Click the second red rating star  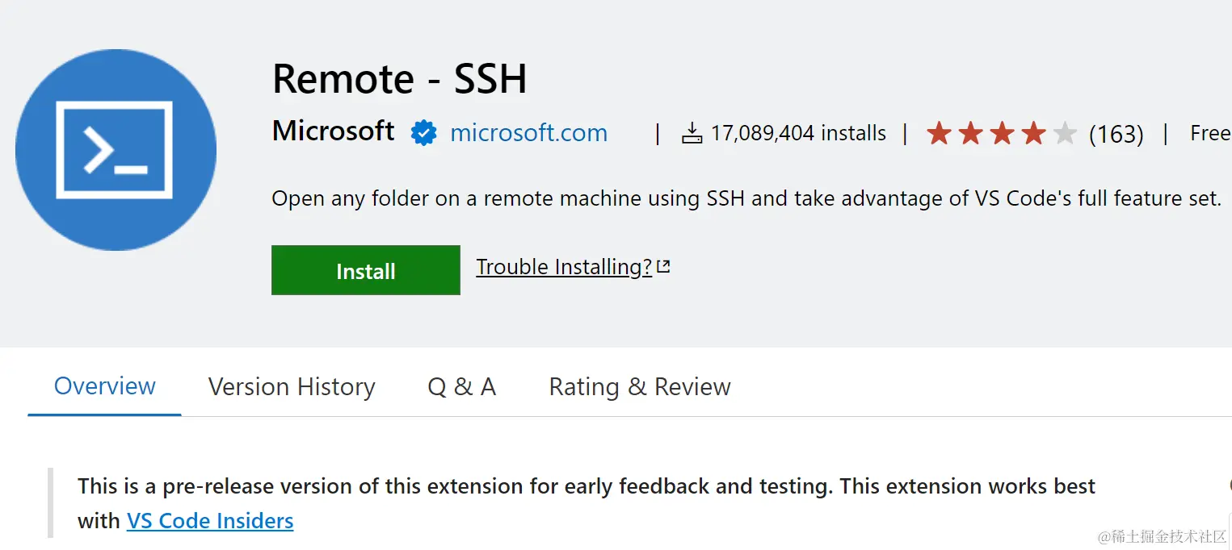970,133
